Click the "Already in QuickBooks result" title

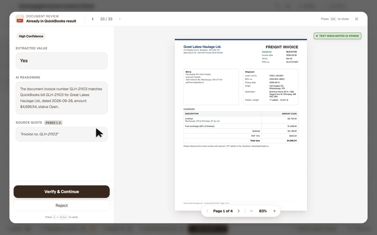pos(51,21)
